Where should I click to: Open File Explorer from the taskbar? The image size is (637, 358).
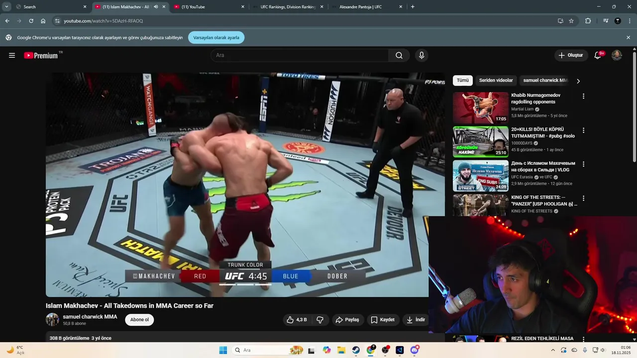[341, 350]
